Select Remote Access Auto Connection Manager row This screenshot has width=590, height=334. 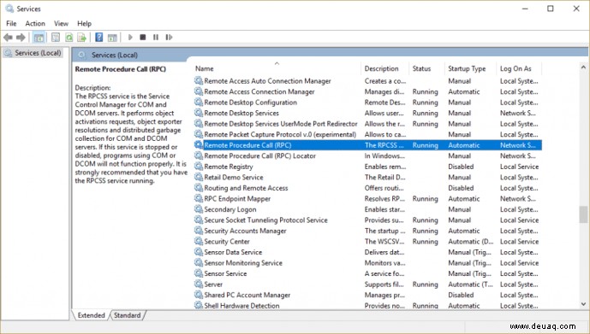point(367,80)
